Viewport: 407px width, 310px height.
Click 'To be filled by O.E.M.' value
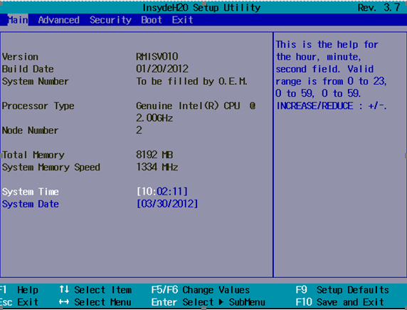coord(191,81)
